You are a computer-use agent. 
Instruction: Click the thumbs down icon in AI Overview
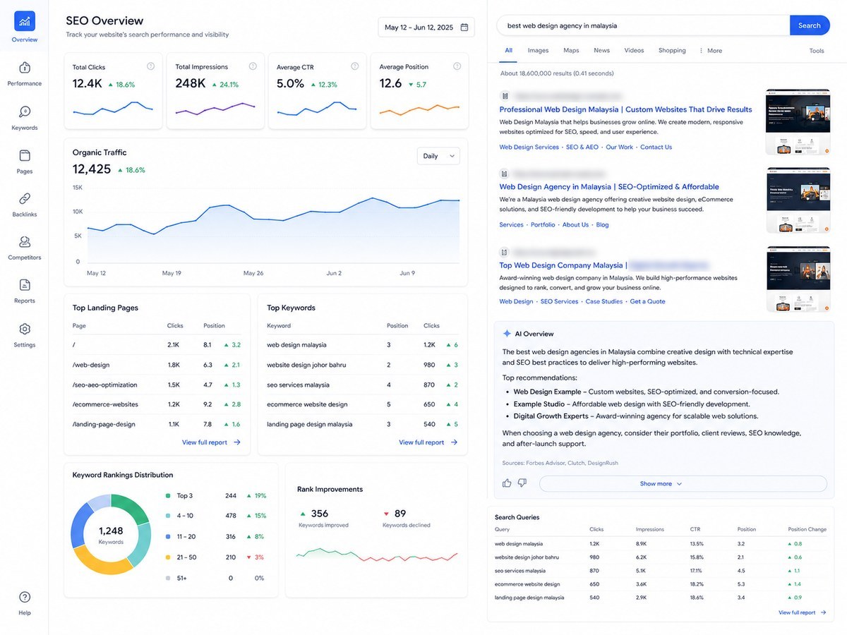pos(522,483)
